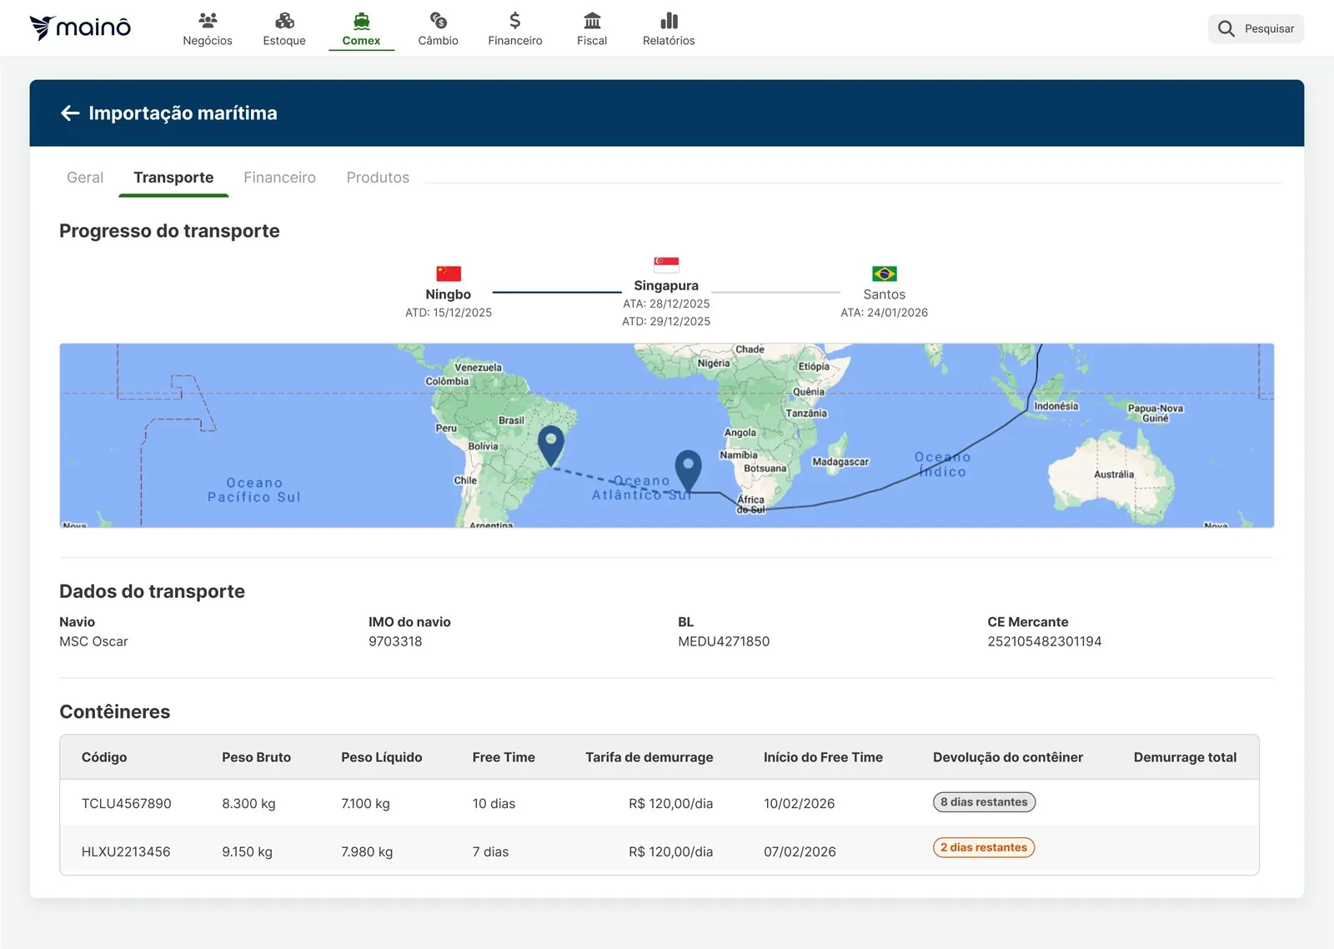Open the Financeiro tab

(x=279, y=178)
